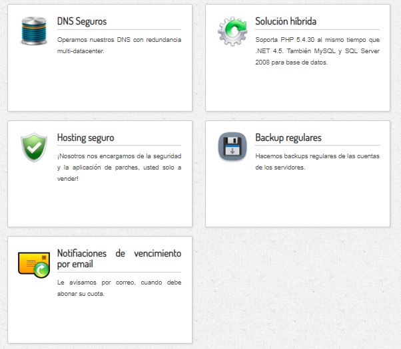Click the 'Le avisamos por correo' description
The height and width of the screenshot is (349, 401).
click(x=119, y=288)
